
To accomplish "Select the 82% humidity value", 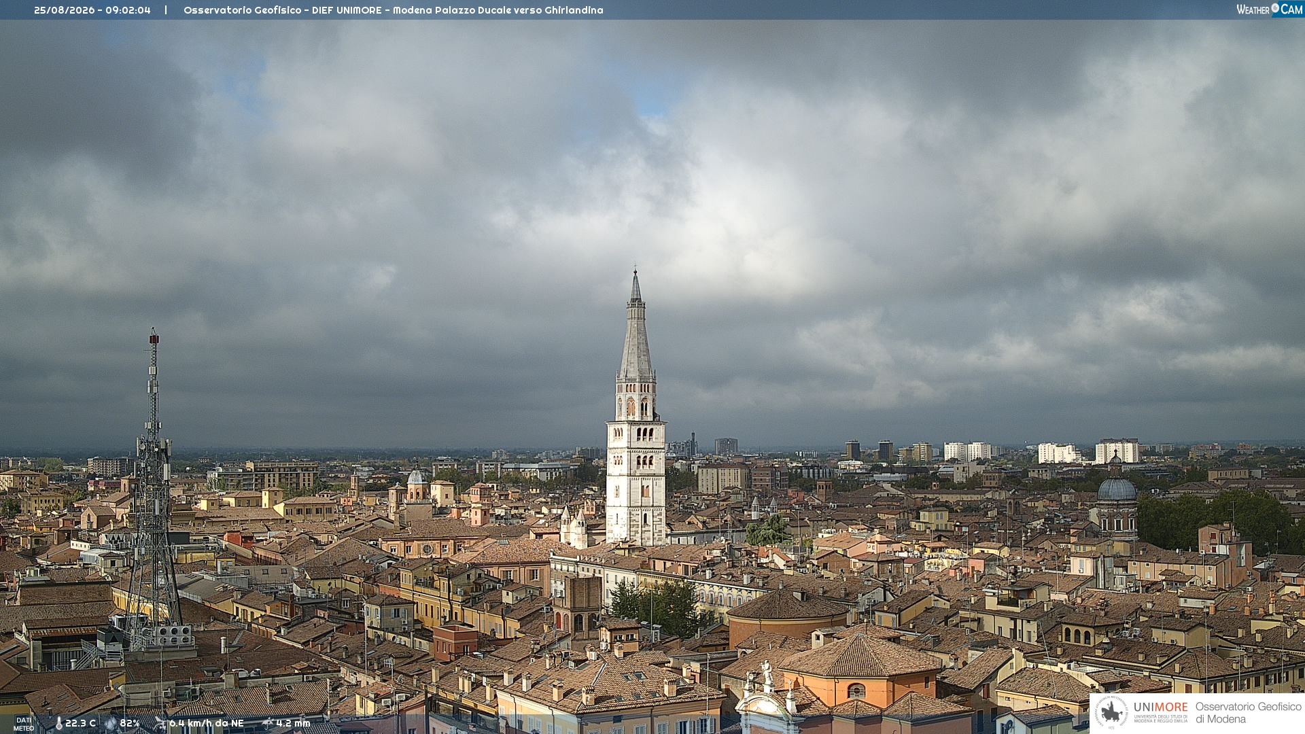I will (x=130, y=724).
